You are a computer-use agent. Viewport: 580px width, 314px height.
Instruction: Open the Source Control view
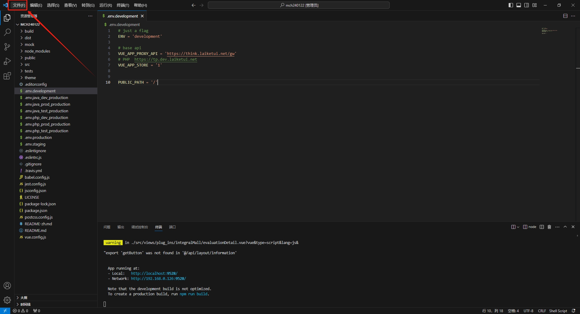click(x=7, y=47)
